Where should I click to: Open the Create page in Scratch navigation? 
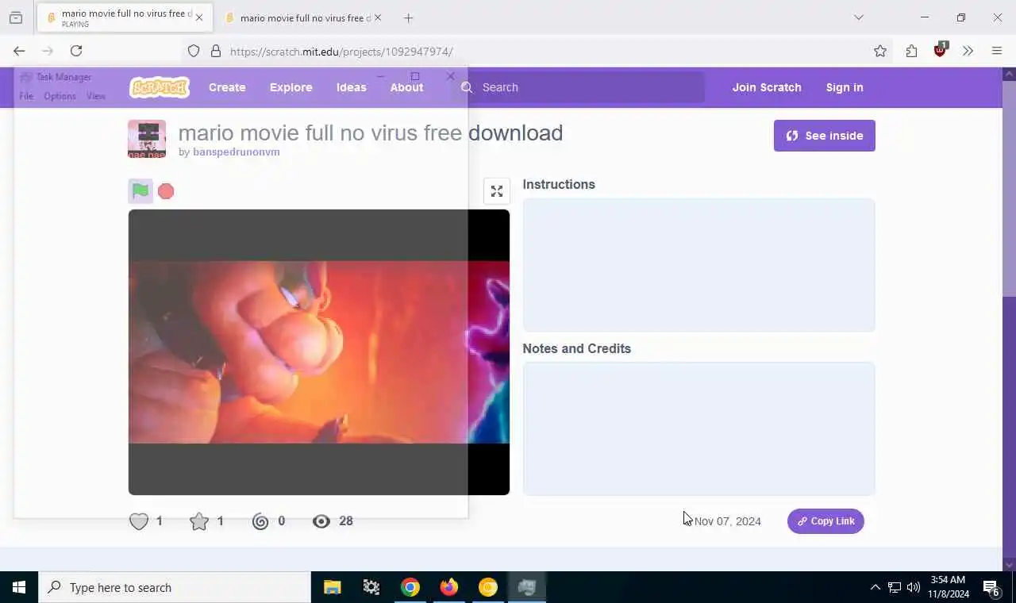pos(227,87)
